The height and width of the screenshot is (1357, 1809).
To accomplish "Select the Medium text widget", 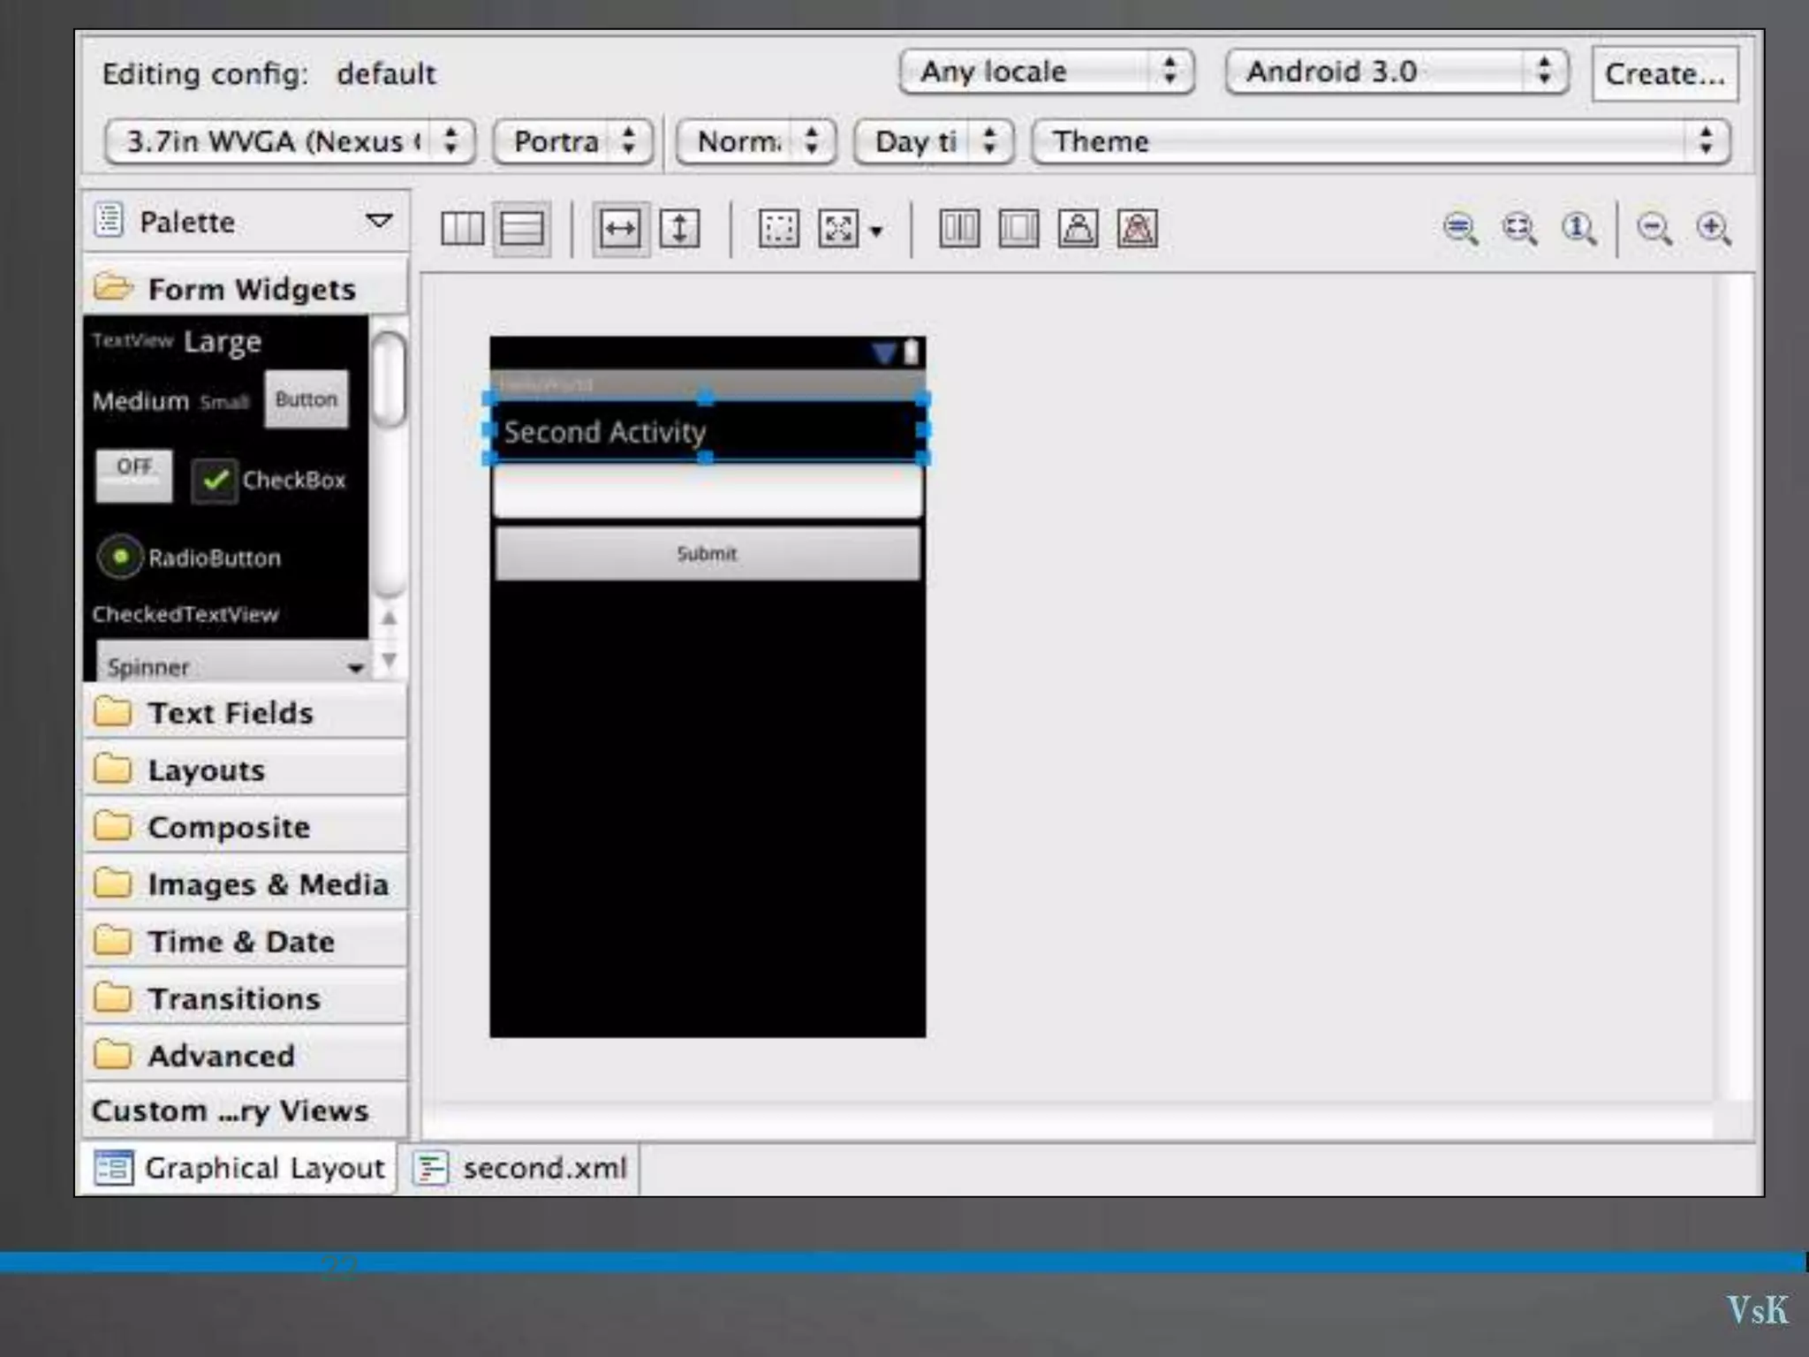I will [140, 401].
